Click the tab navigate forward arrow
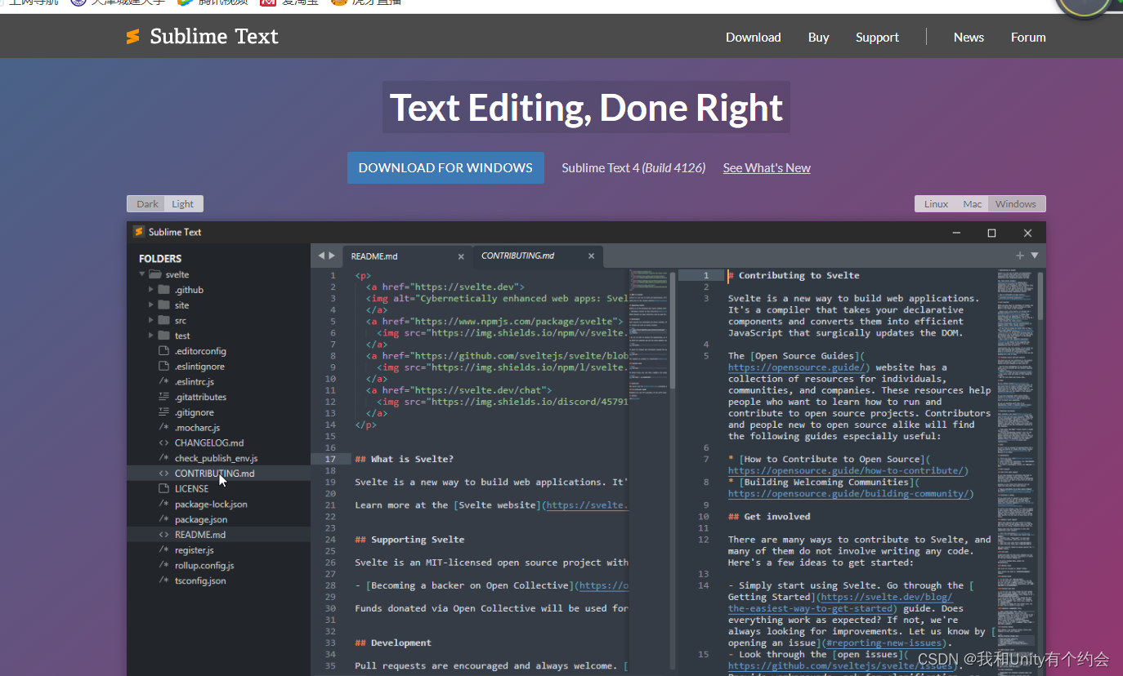 (332, 256)
